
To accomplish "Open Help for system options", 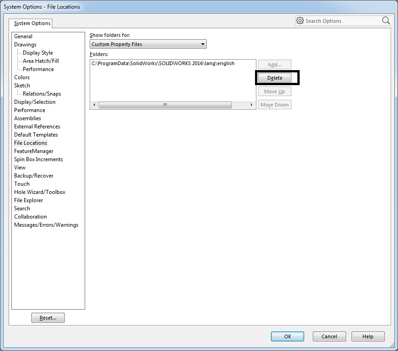I will (367, 336).
